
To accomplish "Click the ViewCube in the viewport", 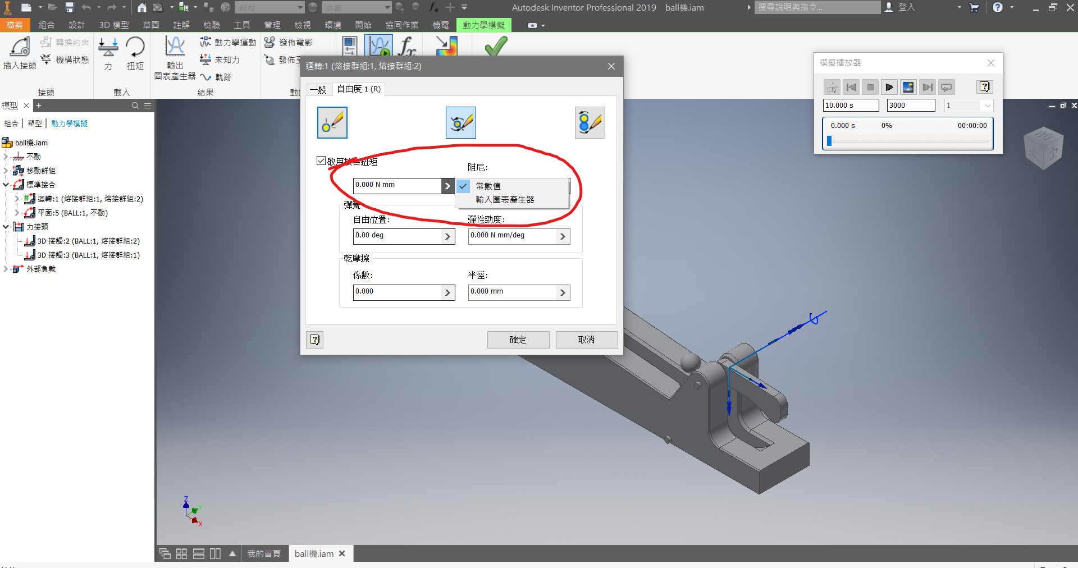I will pos(1044,148).
